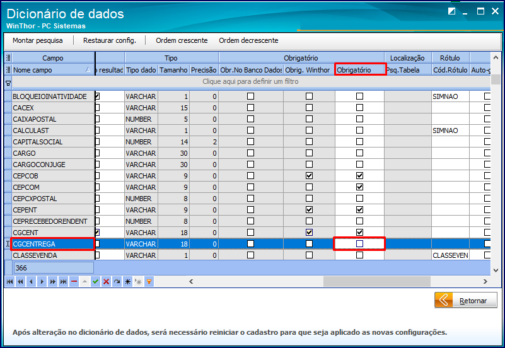Save bookmark with black asterisk icon
The image size is (505, 348).
[x=127, y=282]
